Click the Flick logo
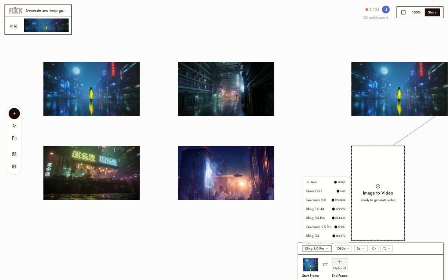 16,10
